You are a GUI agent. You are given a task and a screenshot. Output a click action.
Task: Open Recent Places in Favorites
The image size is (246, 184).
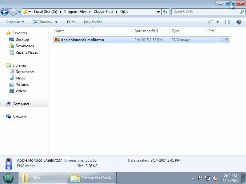27,52
